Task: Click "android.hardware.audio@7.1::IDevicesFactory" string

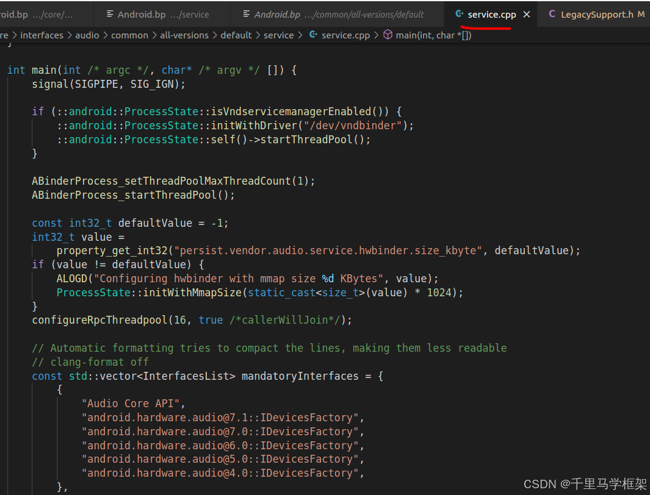Action: [x=220, y=418]
